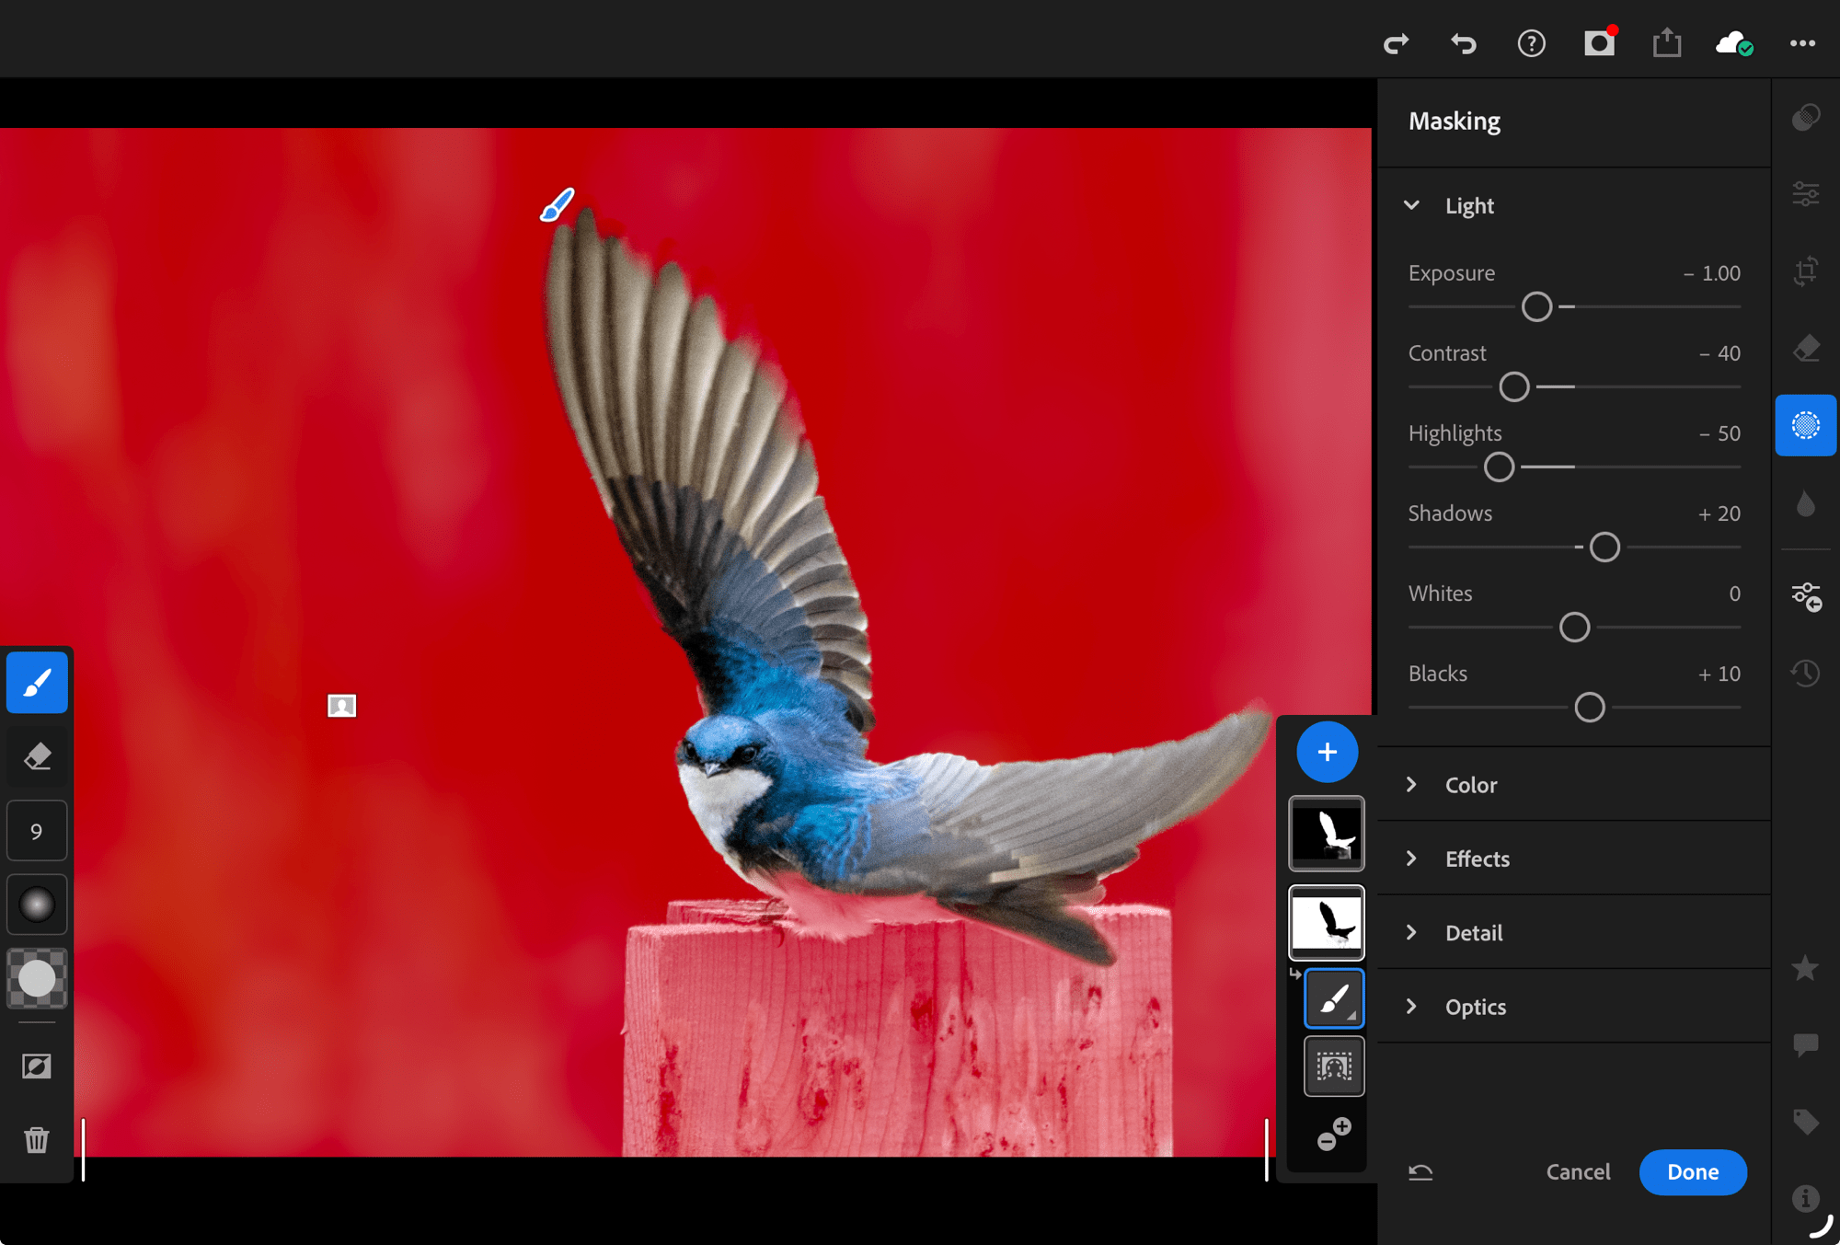Click the redo arrow in top bar

click(x=1396, y=43)
